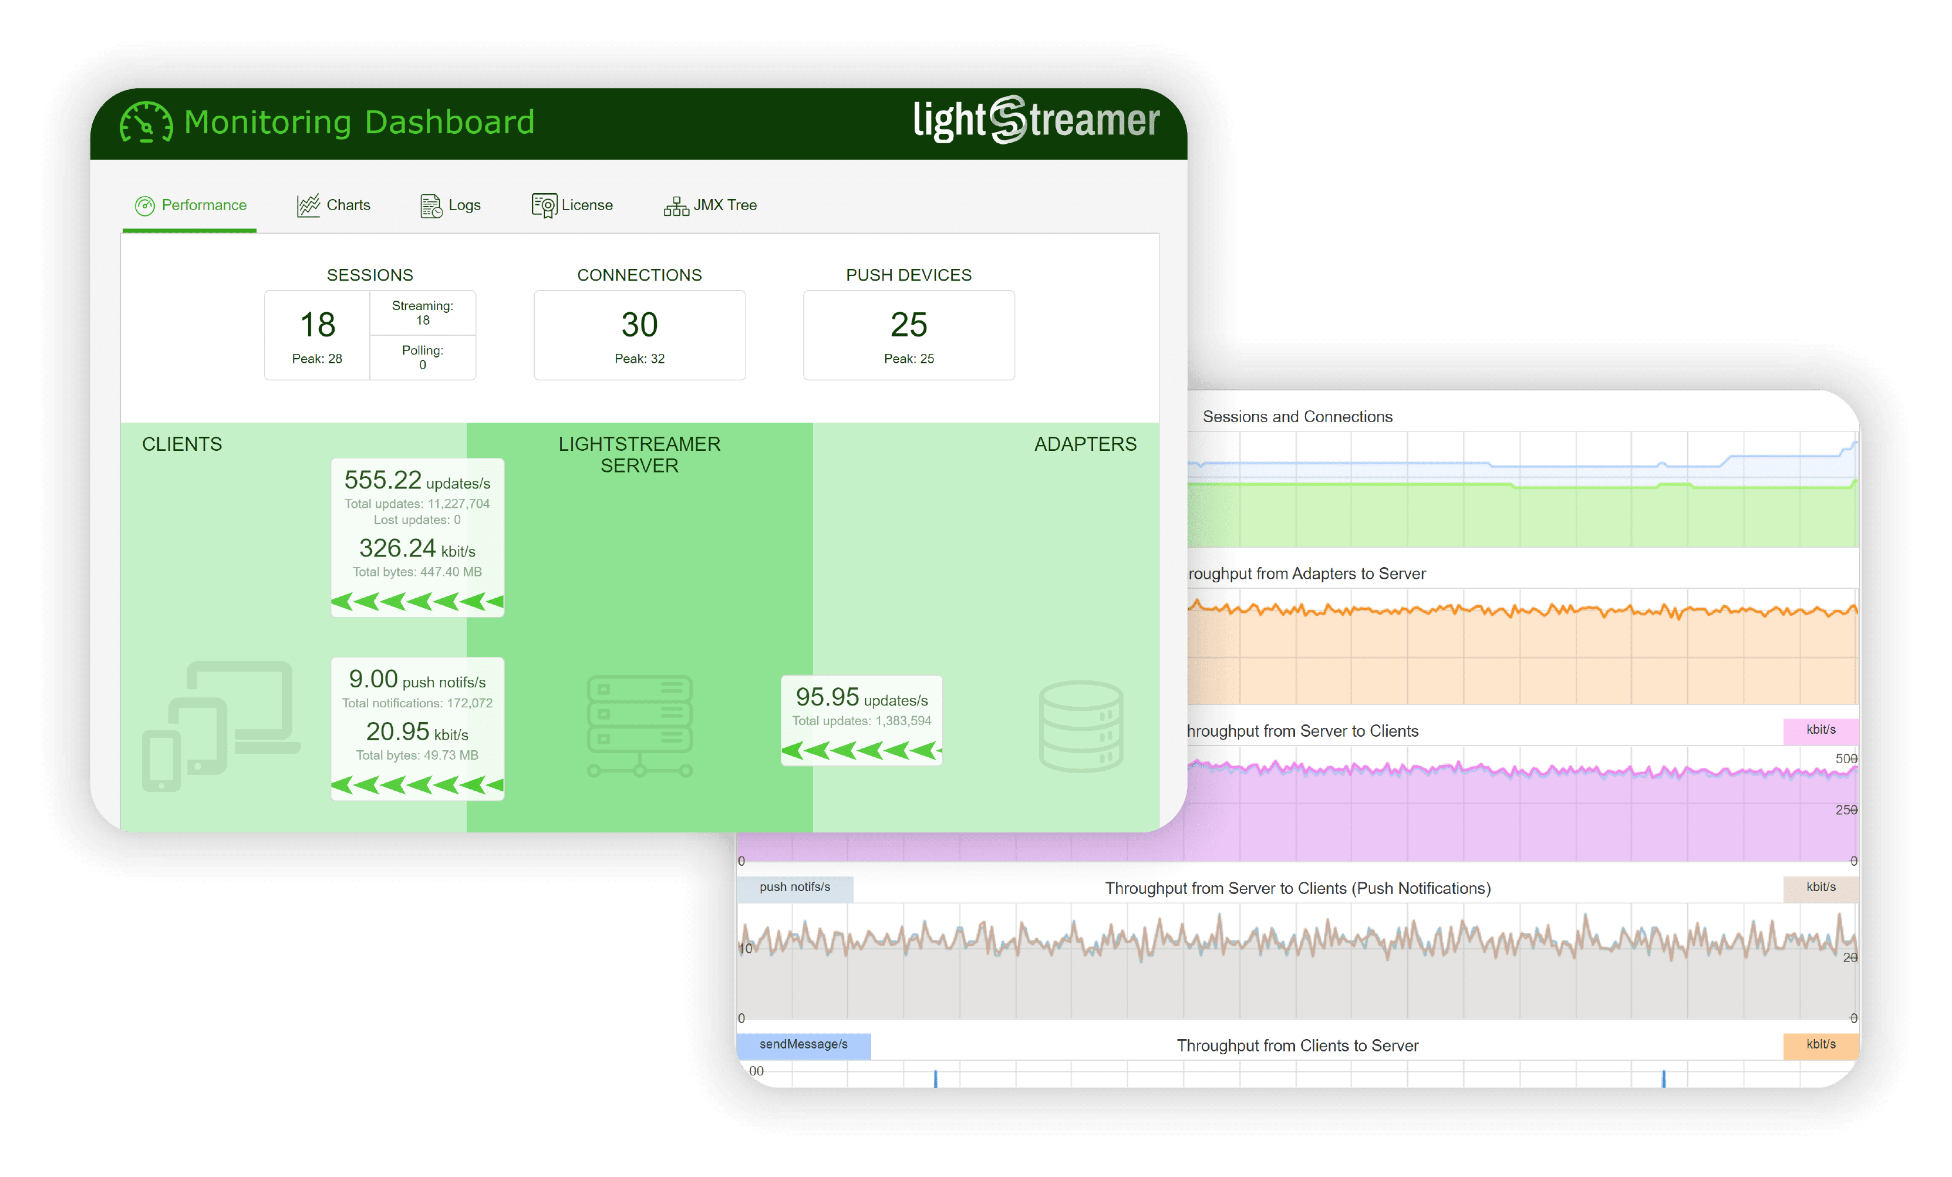Click the server rack icon

tap(639, 726)
